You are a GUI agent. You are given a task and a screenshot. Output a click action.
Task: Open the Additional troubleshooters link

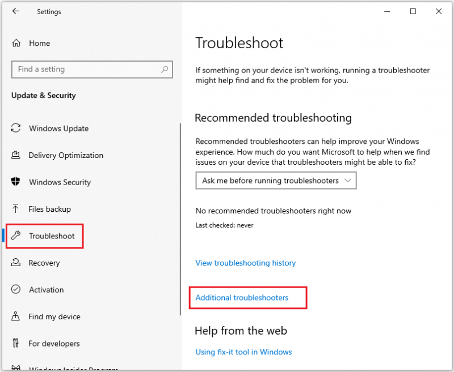pos(242,298)
